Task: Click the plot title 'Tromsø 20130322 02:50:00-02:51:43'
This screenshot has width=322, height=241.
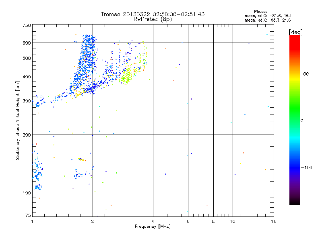Action: (x=153, y=14)
